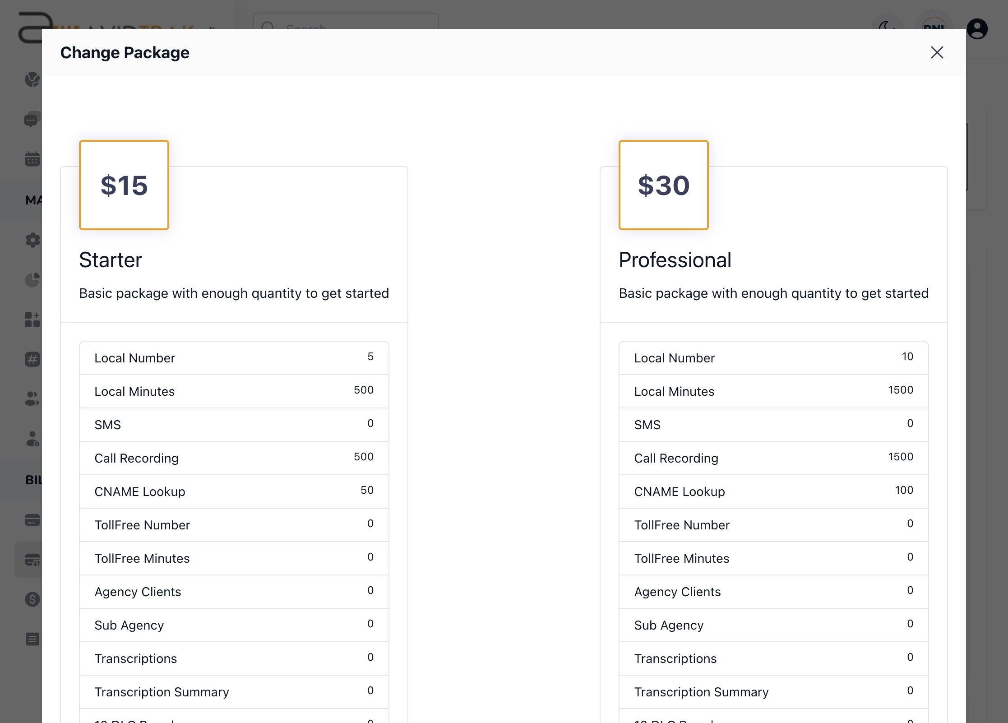This screenshot has height=723, width=1008.
Task: Click the blocked-user icon in the sidebar
Action: click(x=32, y=438)
